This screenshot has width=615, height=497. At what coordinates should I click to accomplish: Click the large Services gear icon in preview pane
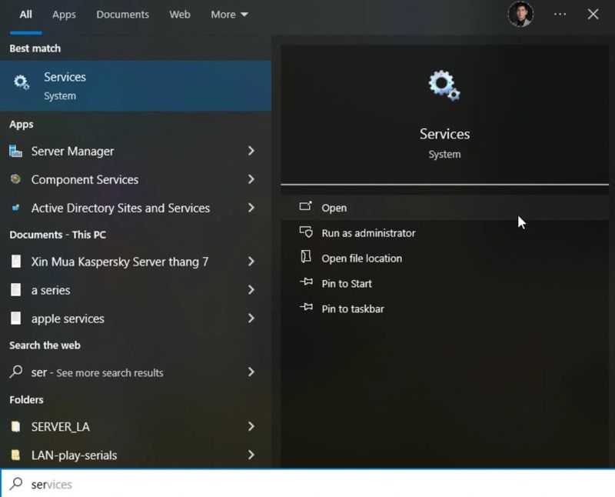pyautogui.click(x=444, y=85)
